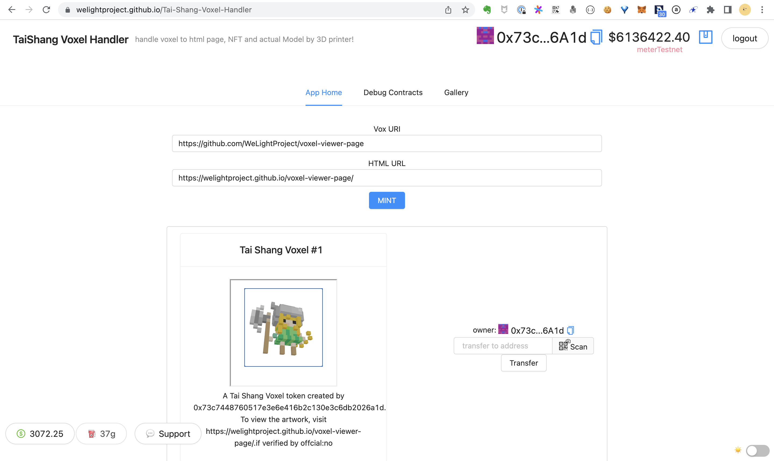Click the voxel character thumbnail image
The image size is (774, 461).
click(283, 327)
